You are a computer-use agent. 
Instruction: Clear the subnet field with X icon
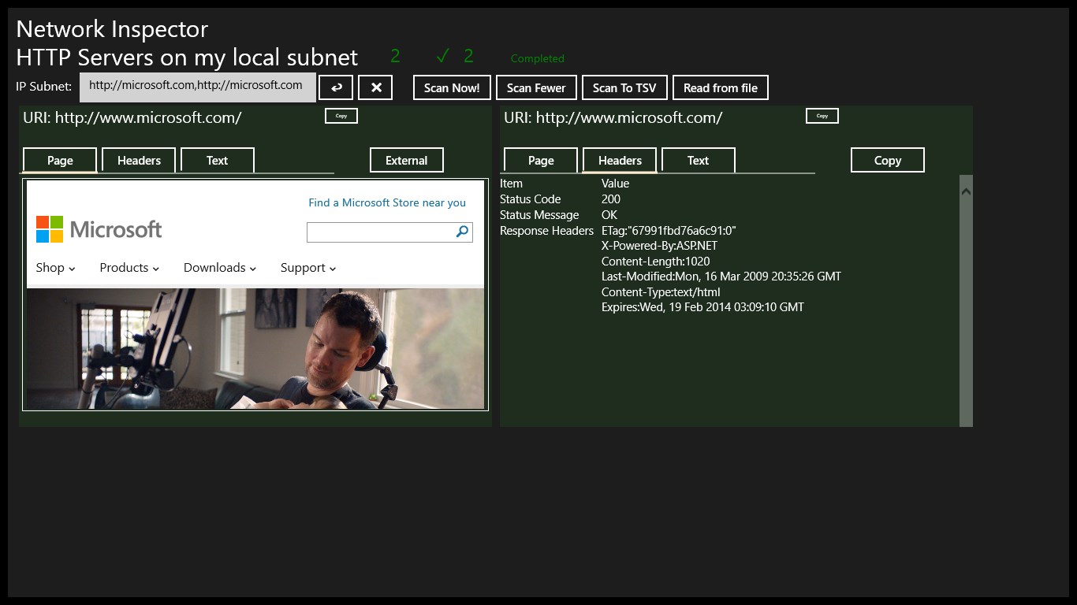pyautogui.click(x=375, y=87)
